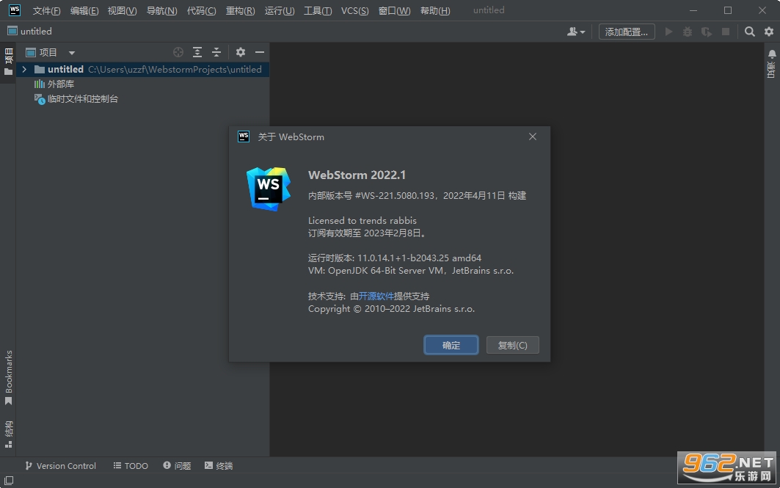Image resolution: width=780 pixels, height=488 pixels.
Task: Open the 工具(T) menu
Action: [318, 10]
